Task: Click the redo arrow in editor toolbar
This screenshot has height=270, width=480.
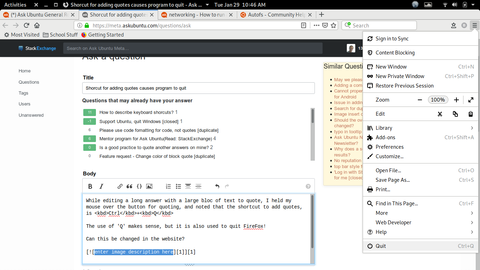Action: 227,186
